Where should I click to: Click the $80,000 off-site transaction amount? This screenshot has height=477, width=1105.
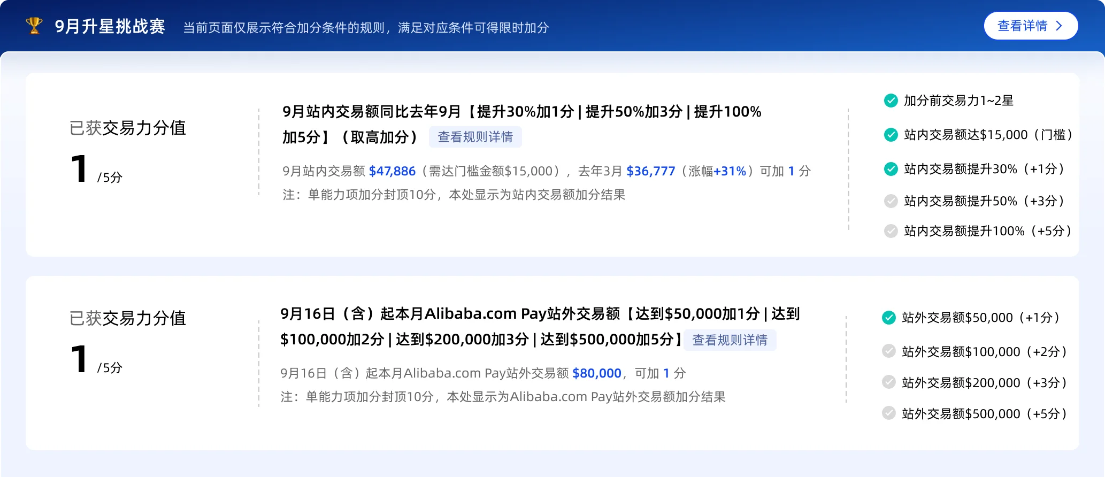click(596, 373)
